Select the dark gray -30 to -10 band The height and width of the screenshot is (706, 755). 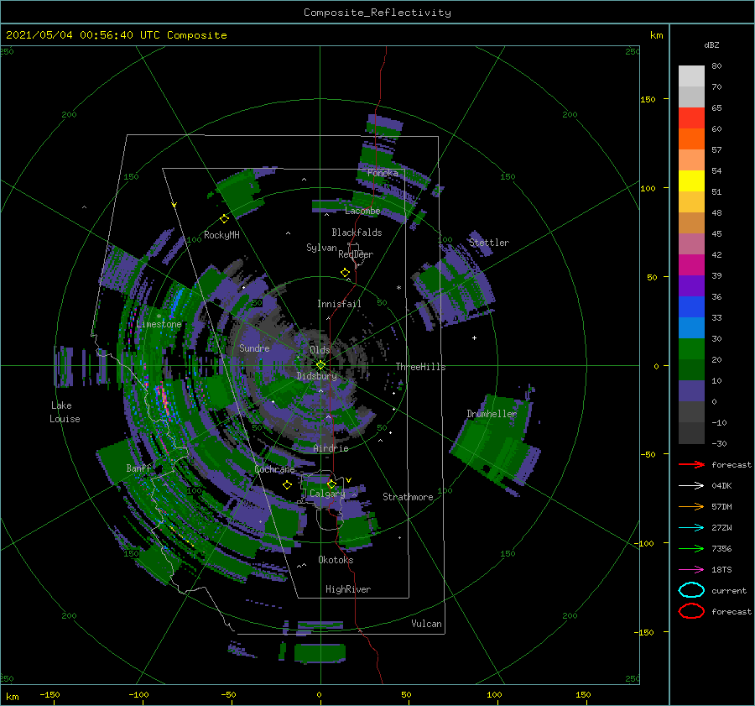[x=691, y=433]
